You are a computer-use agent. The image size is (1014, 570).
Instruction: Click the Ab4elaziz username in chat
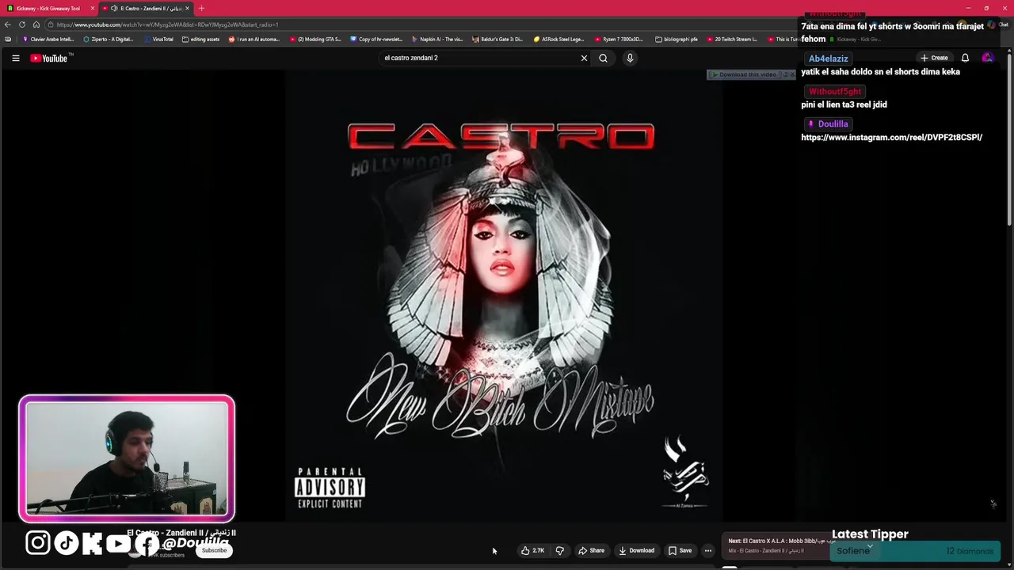tap(828, 59)
